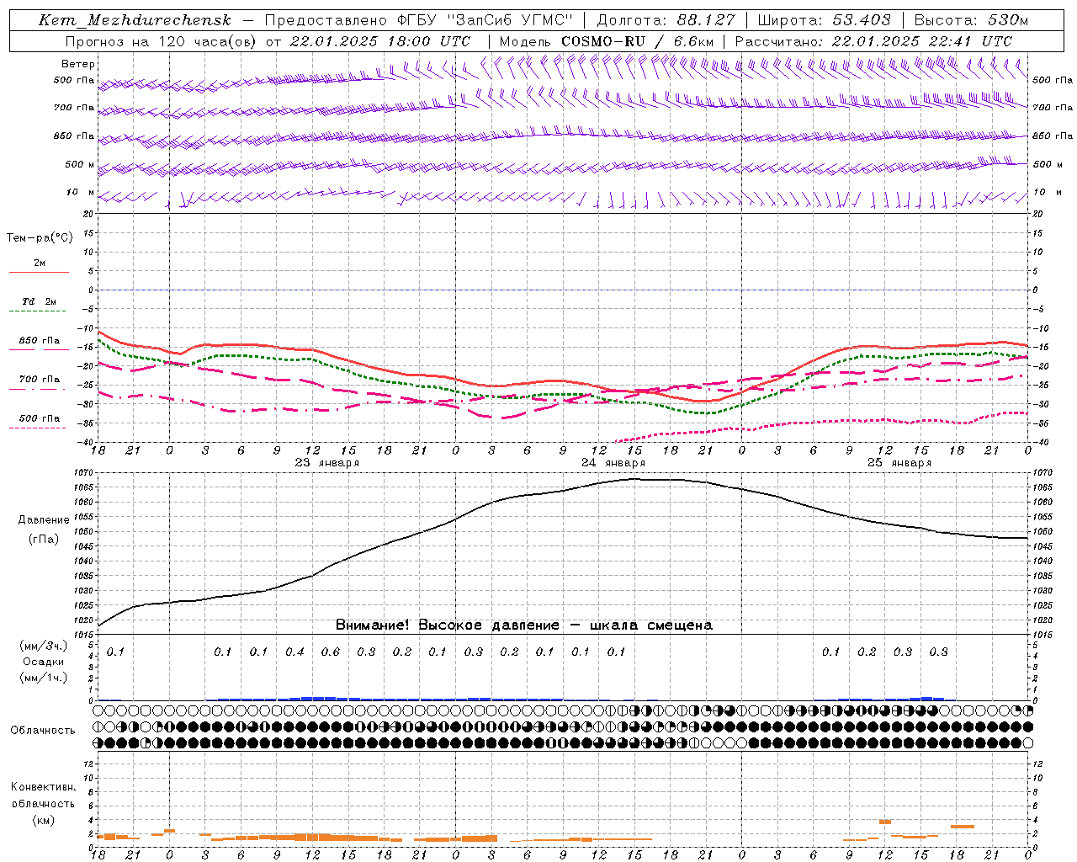Click the Конвективн. облачность panel label

pos(43,795)
